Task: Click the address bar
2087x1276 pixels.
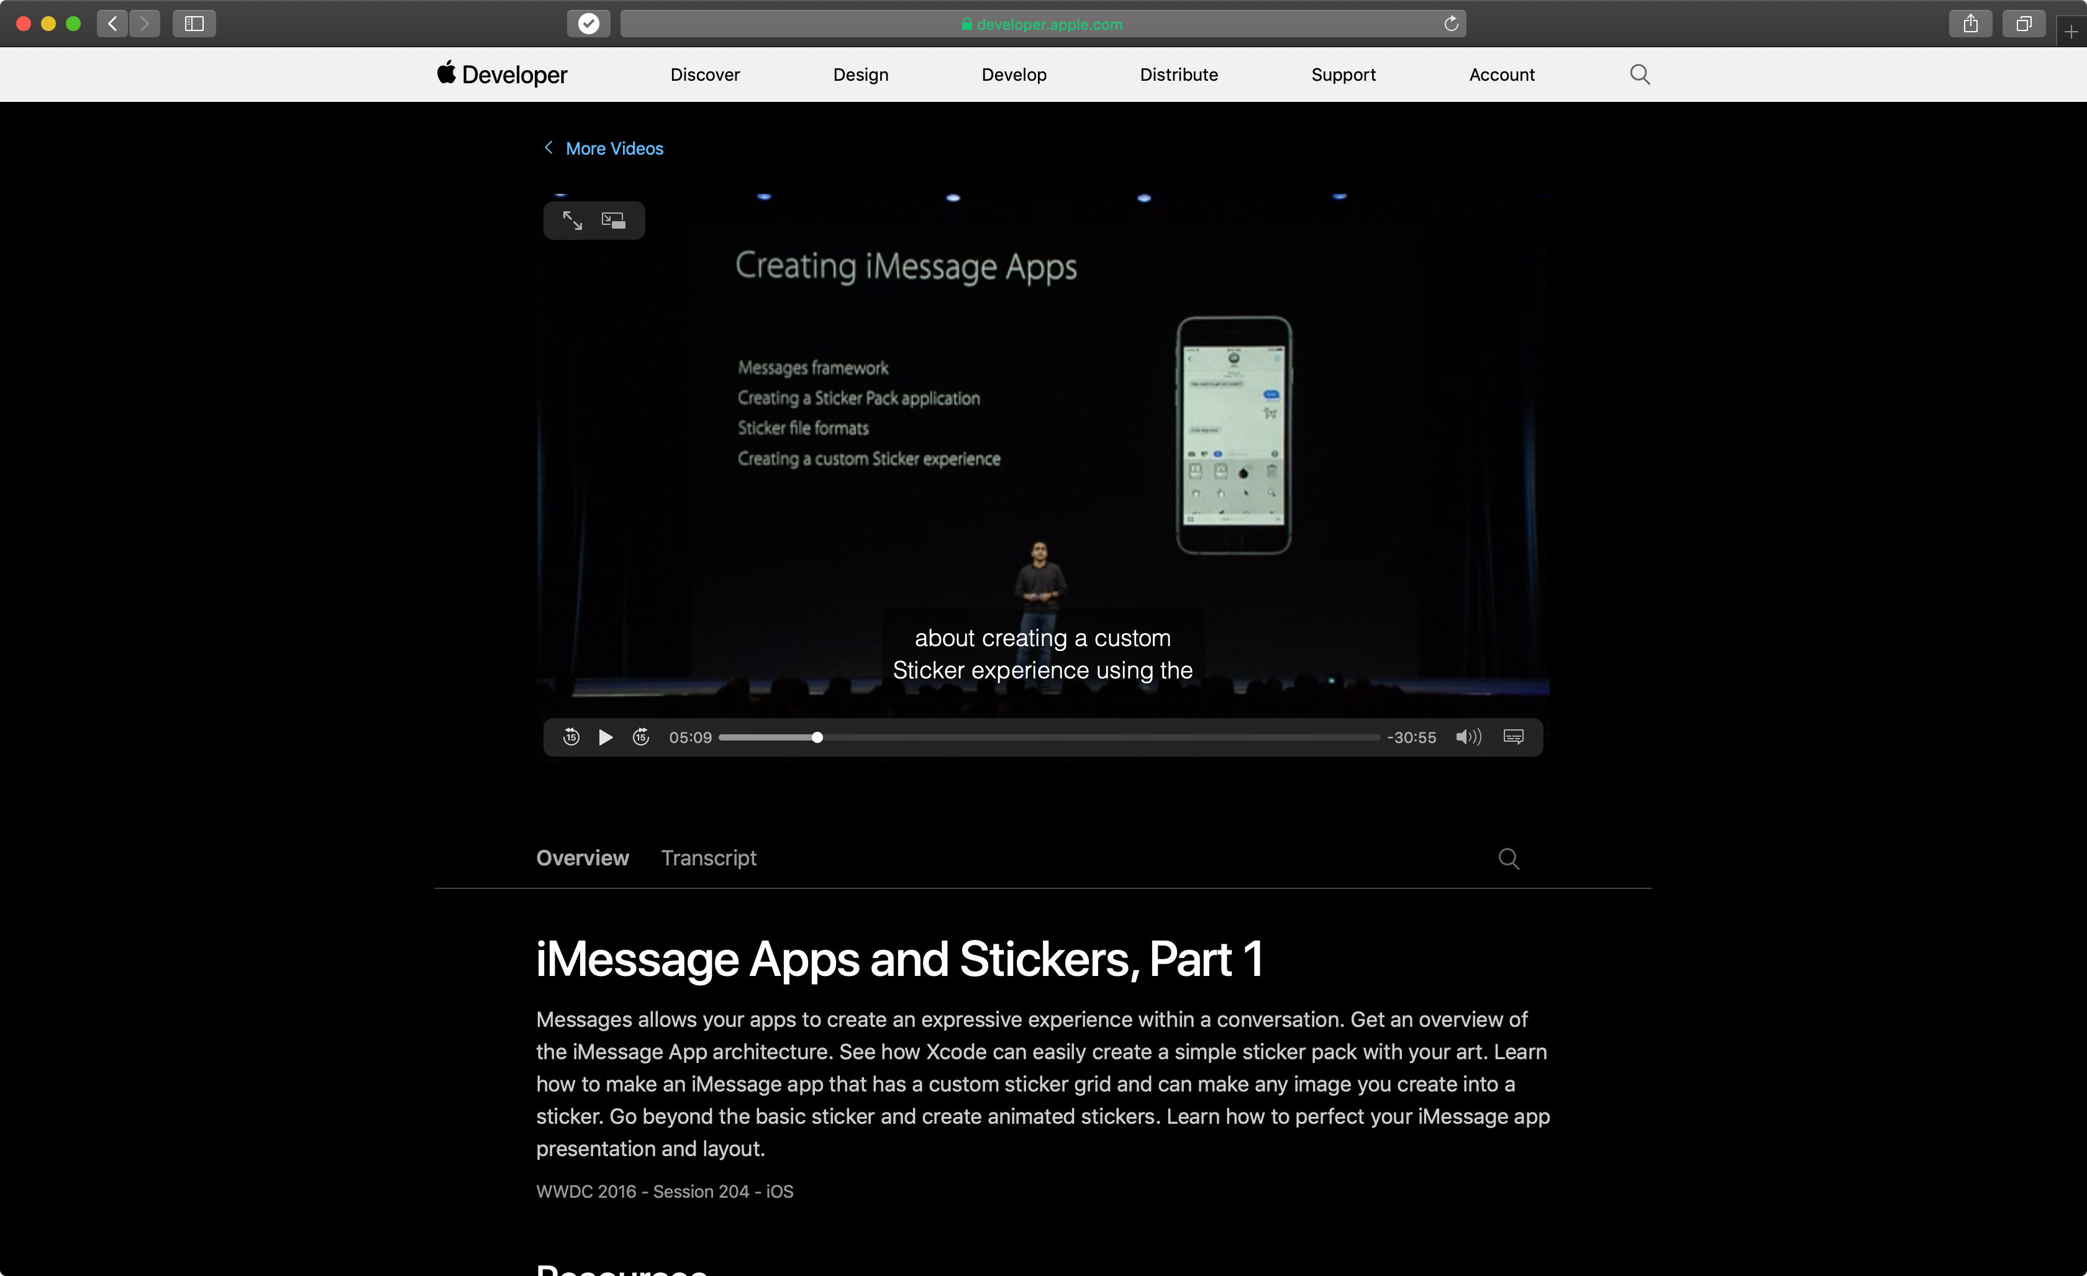Action: (1040, 24)
